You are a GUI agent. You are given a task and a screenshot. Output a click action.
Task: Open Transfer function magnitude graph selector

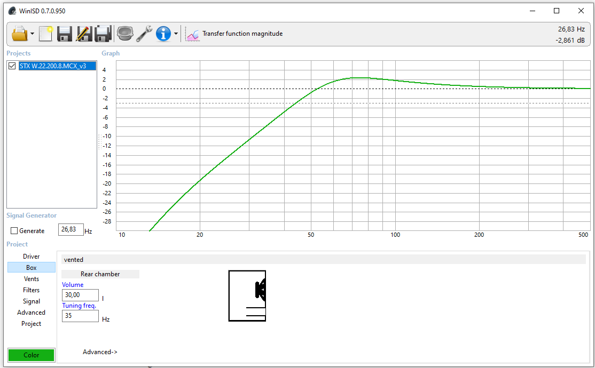pyautogui.click(x=242, y=34)
